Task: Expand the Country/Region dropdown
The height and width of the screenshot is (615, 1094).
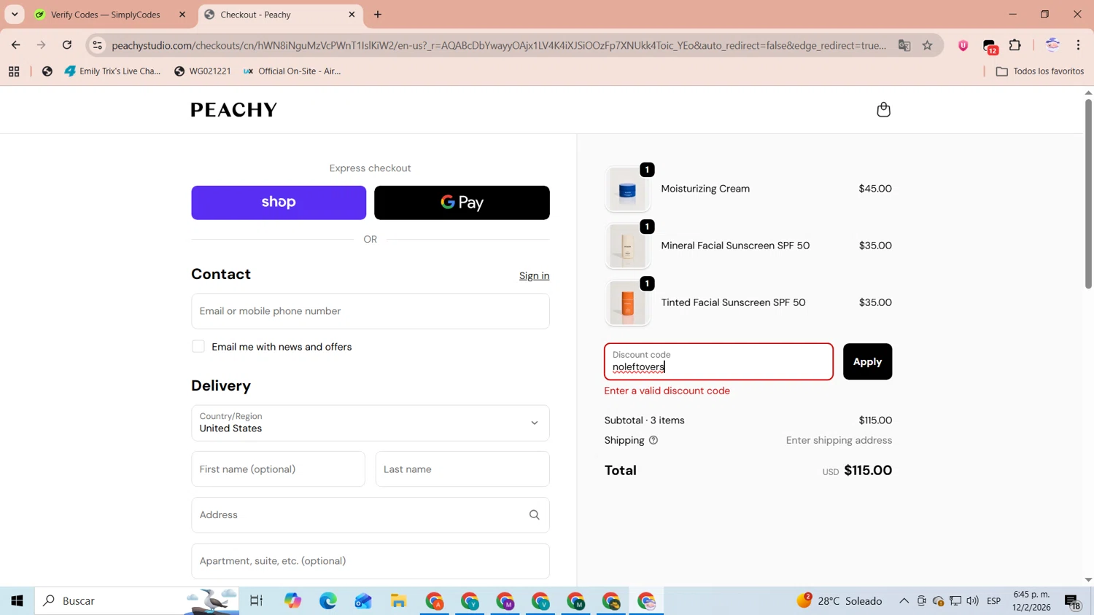Action: coord(371,423)
